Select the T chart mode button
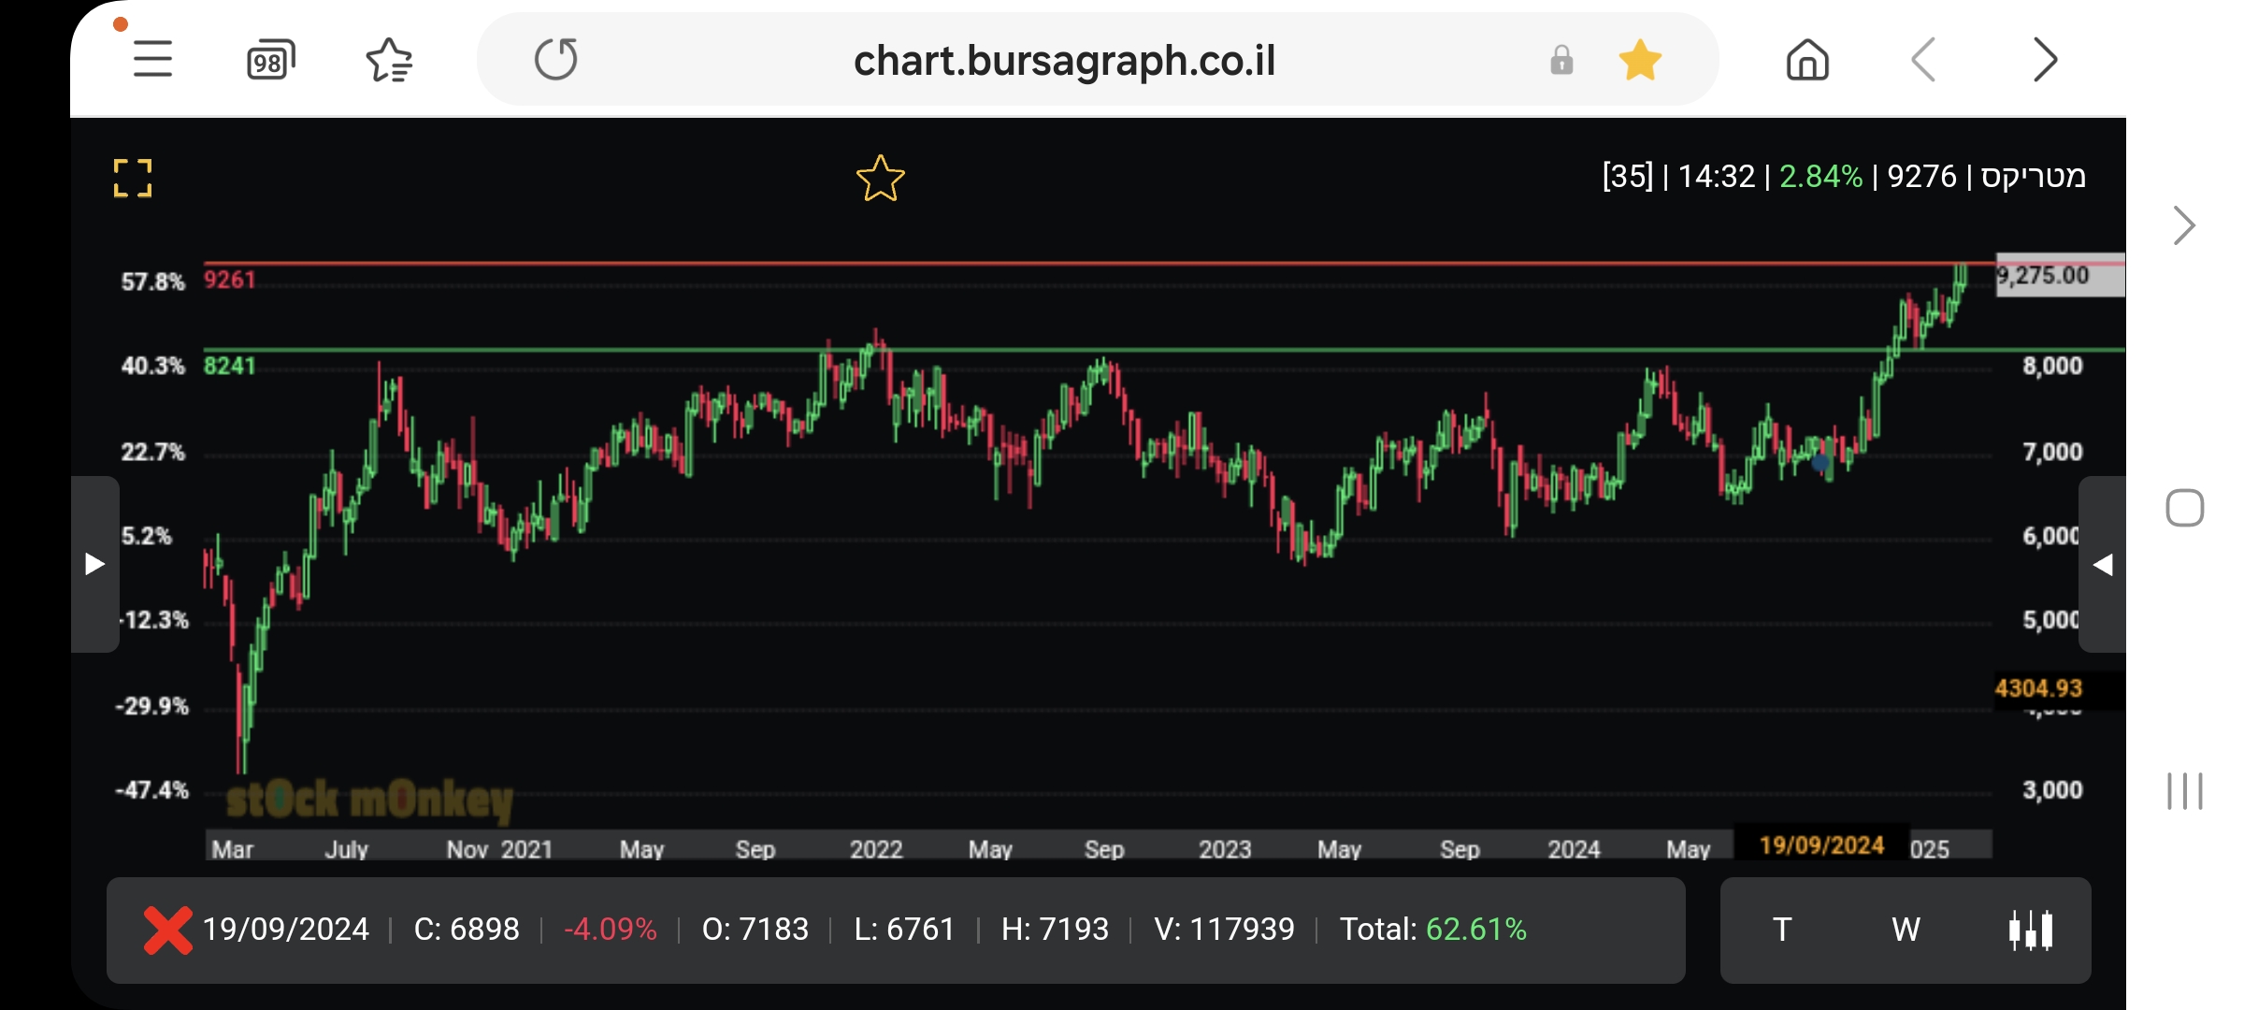 point(1782,930)
